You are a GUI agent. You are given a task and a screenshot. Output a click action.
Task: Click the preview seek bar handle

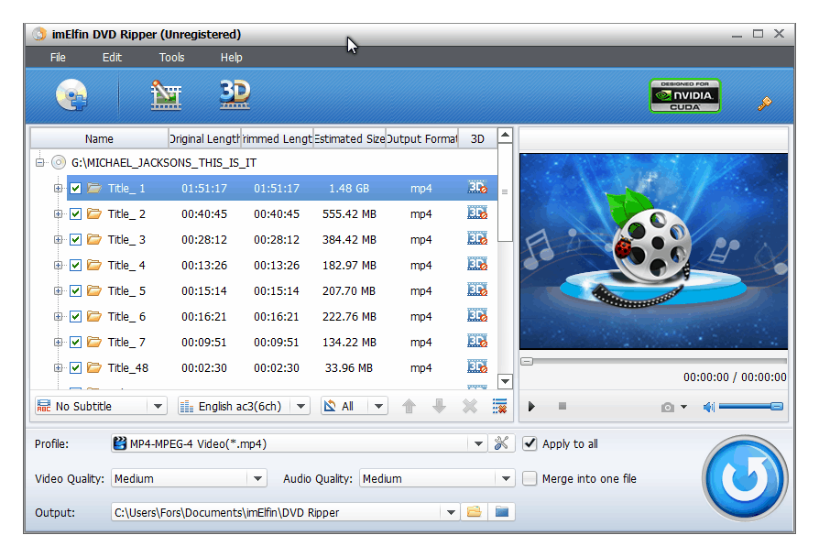tap(527, 361)
